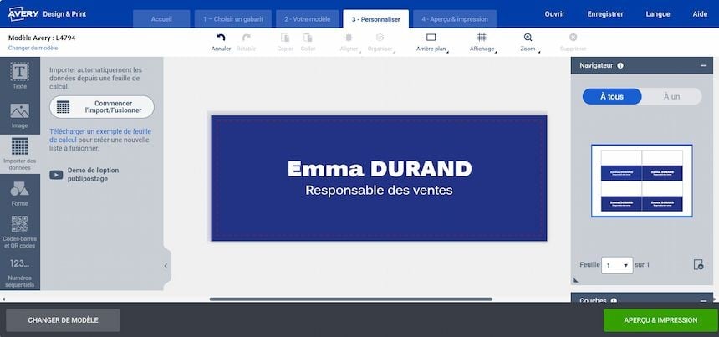
Task: Collapse the Couches panel
Action: (703, 301)
